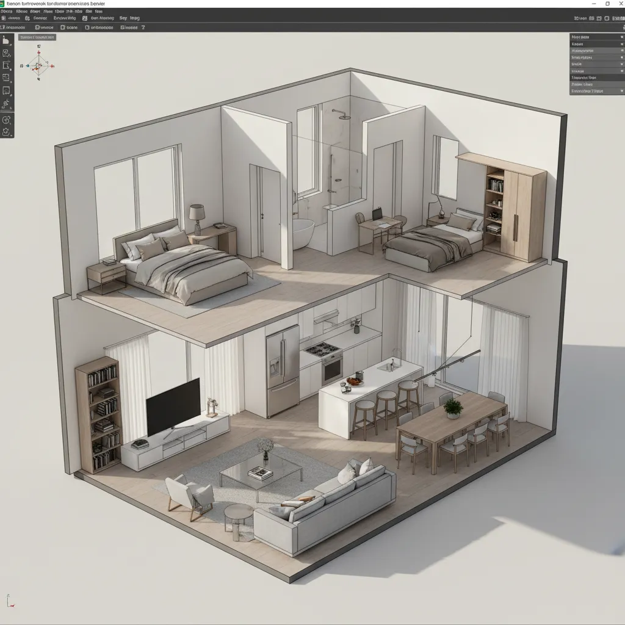Viewport: 625px width, 625px height.
Task: Open the chevron on the third panel row
Action: 621,51
